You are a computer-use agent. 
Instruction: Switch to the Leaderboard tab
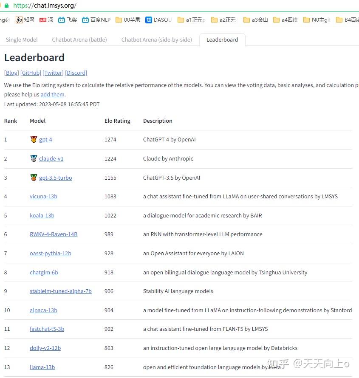(222, 39)
